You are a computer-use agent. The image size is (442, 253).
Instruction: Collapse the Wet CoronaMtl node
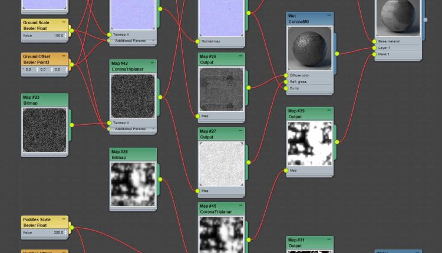coord(330,15)
